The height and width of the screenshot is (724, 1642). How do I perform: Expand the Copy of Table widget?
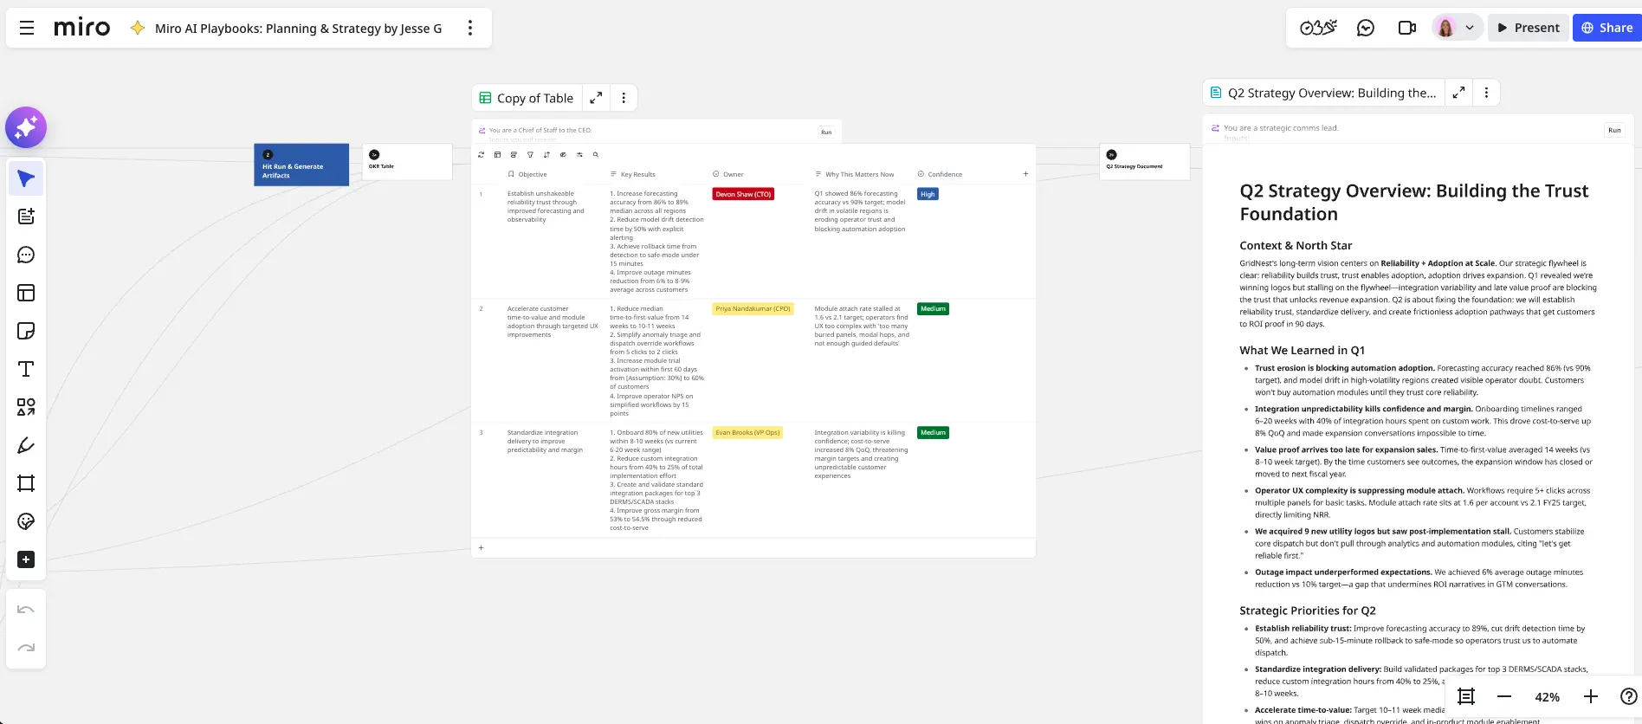click(x=596, y=98)
